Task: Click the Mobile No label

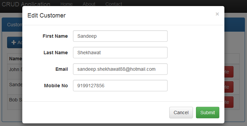Action: point(56,86)
